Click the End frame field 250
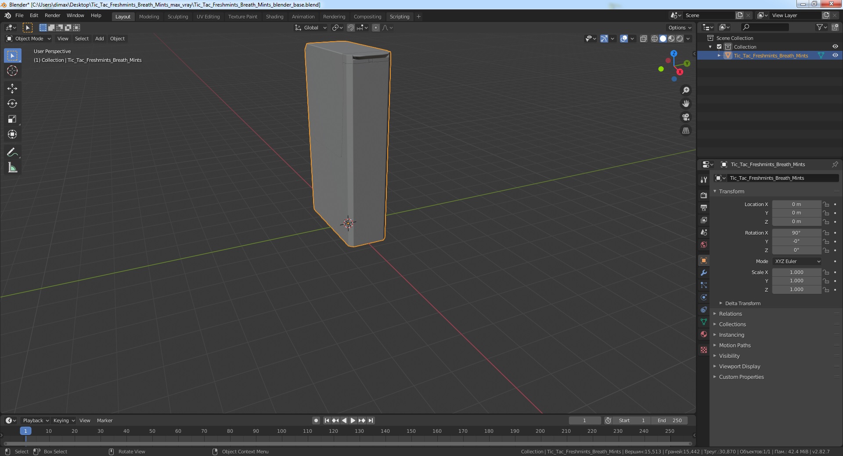 [670, 420]
